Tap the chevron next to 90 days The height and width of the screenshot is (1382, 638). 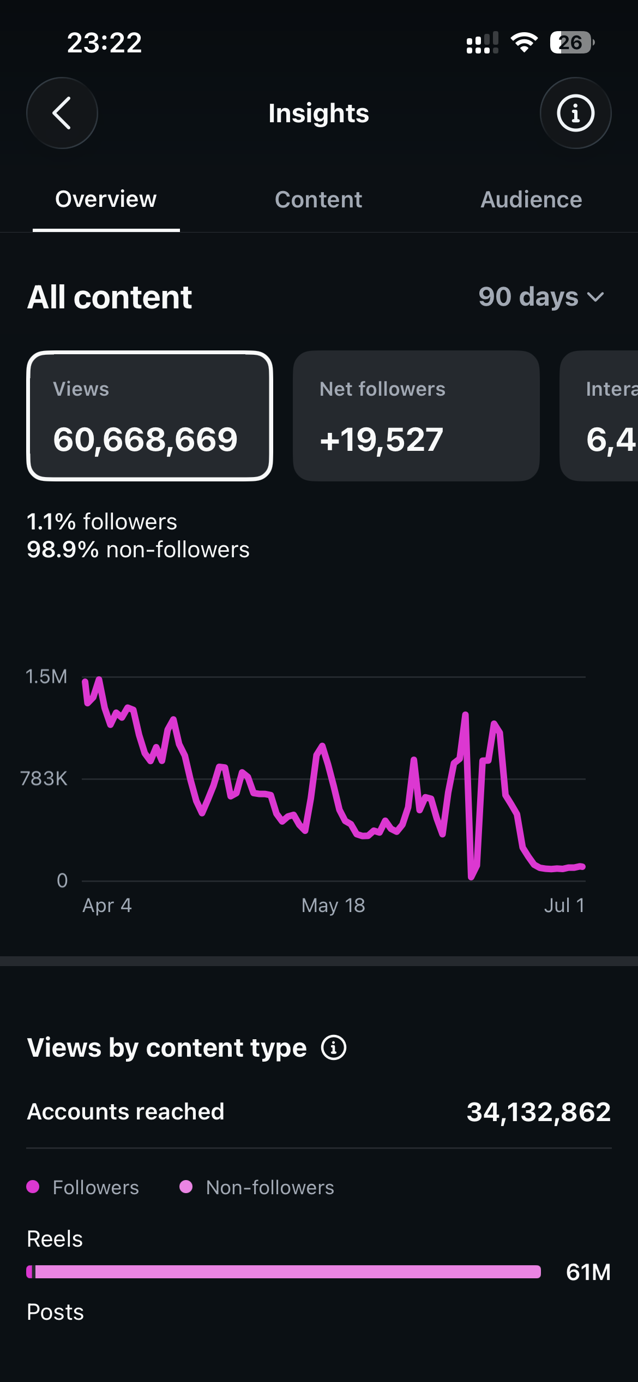click(x=596, y=297)
